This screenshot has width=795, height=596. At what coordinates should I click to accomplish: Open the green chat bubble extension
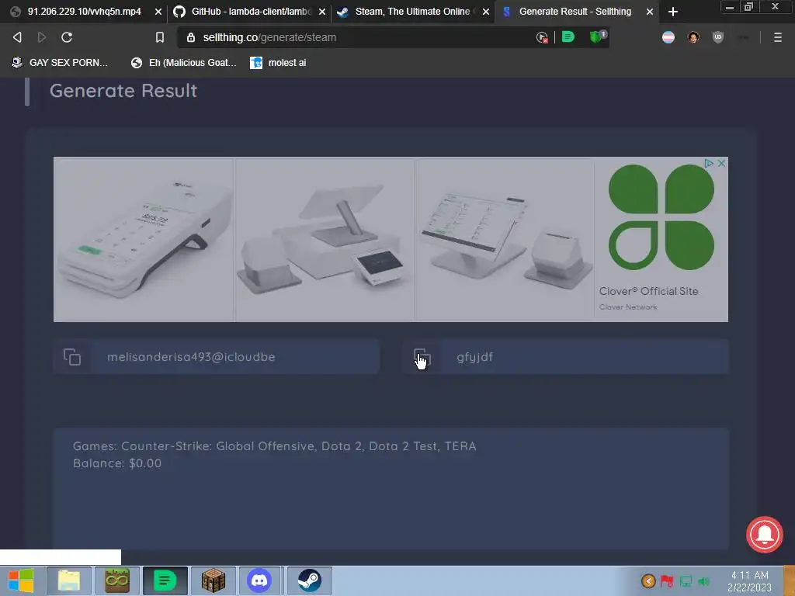coord(568,36)
